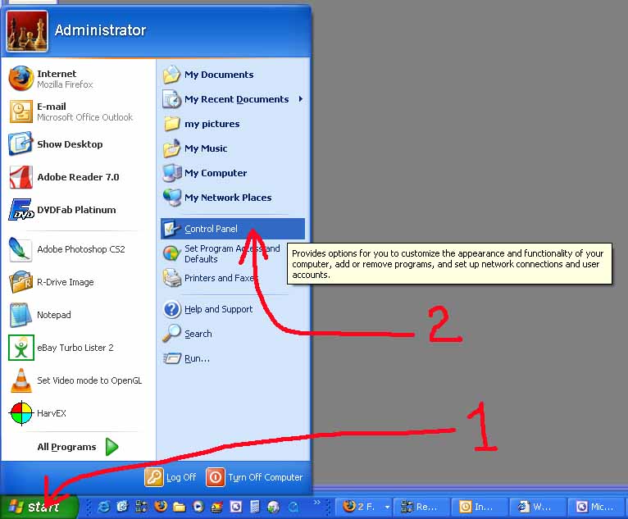Click the 'my pictures' label
Image resolution: width=628 pixels, height=519 pixels.
click(212, 124)
